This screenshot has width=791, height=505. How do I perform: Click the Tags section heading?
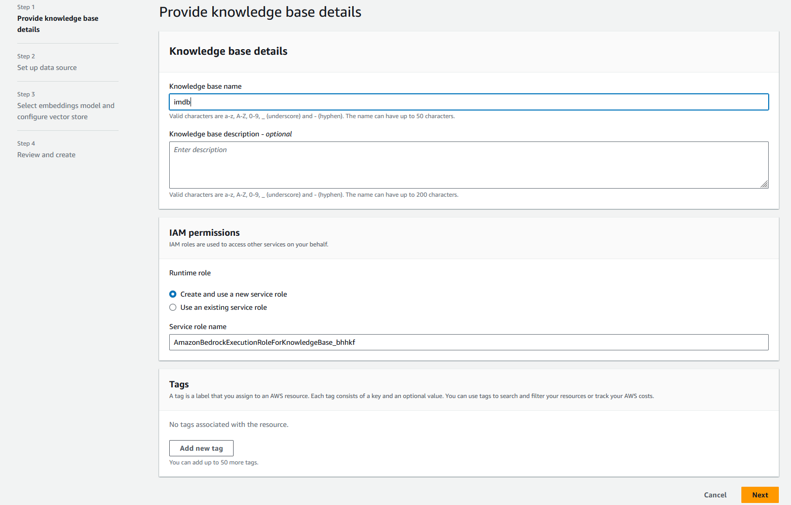(x=179, y=384)
